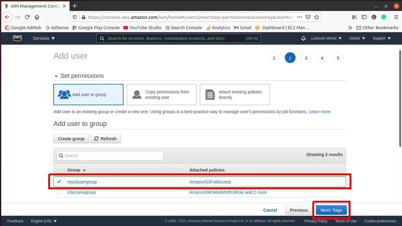This screenshot has width=402, height=226.
Task: Open the Firefox hamburger menu
Action: tap(396, 17)
